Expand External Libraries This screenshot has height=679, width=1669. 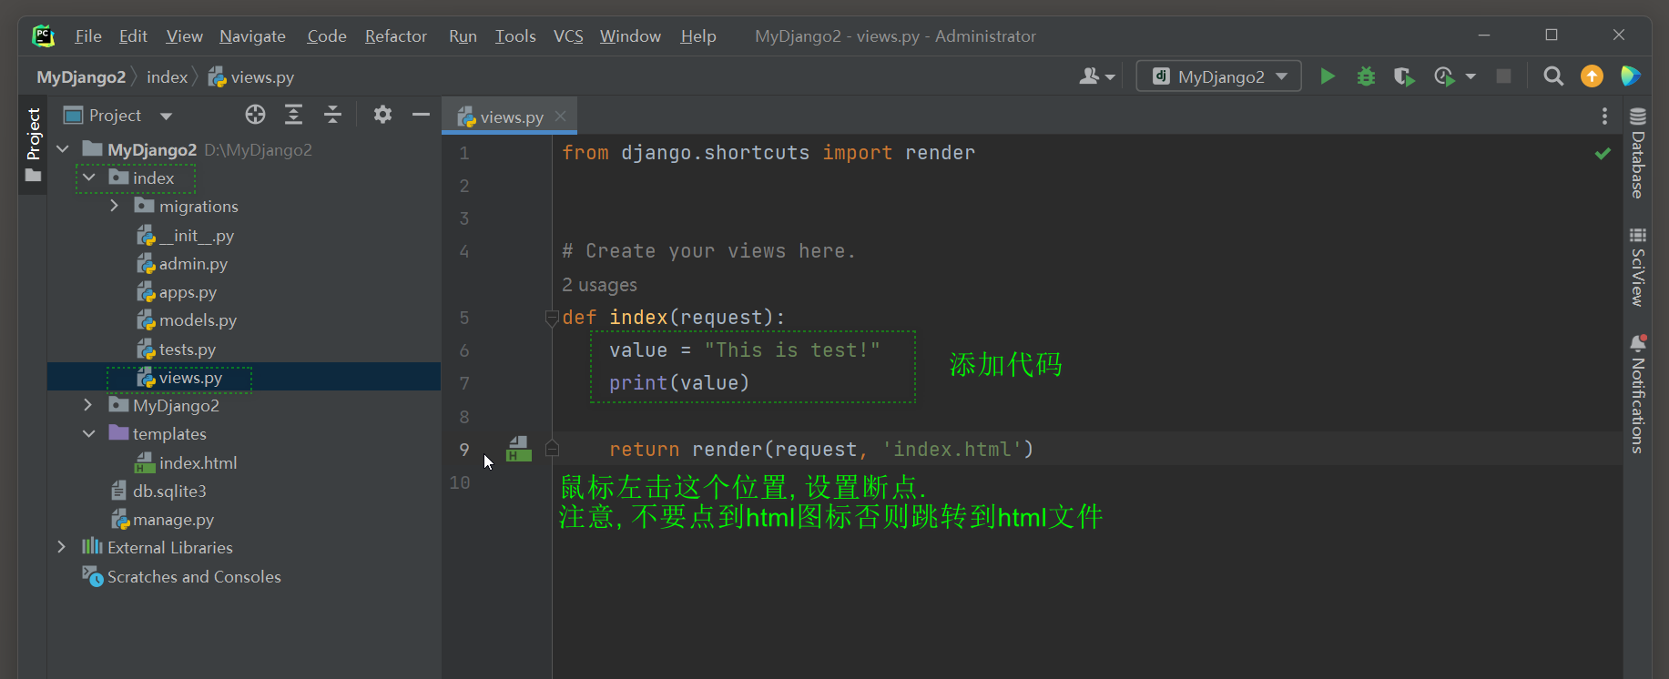click(x=62, y=547)
